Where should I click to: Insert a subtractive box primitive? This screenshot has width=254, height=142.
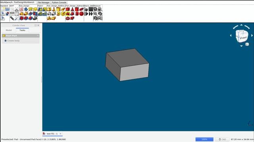tap(68, 9)
